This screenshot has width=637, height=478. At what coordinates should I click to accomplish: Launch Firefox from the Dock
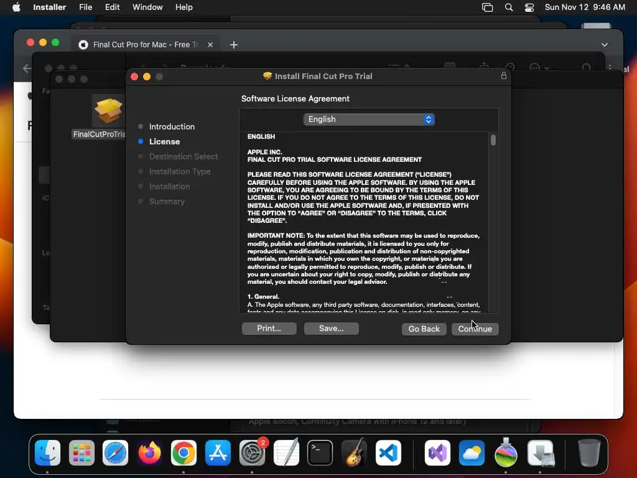click(149, 452)
